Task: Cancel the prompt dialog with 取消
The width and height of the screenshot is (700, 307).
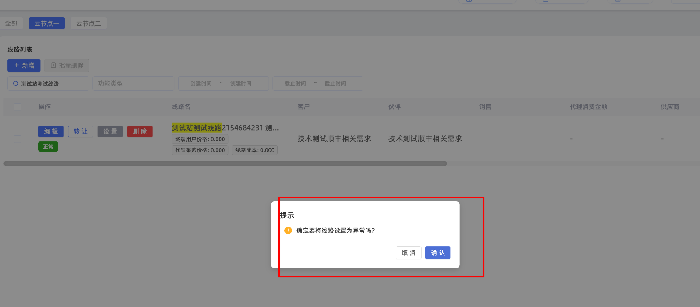Action: tap(408, 253)
